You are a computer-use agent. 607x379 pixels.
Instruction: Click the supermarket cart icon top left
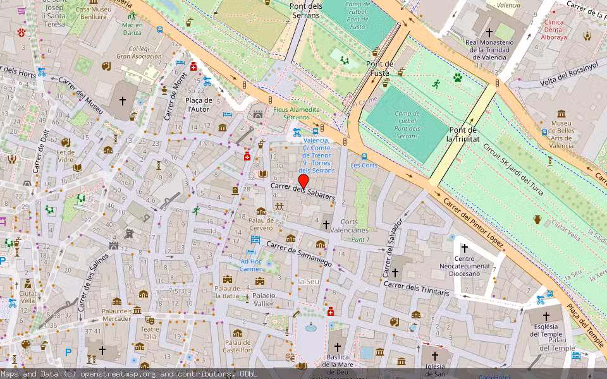(x=21, y=11)
